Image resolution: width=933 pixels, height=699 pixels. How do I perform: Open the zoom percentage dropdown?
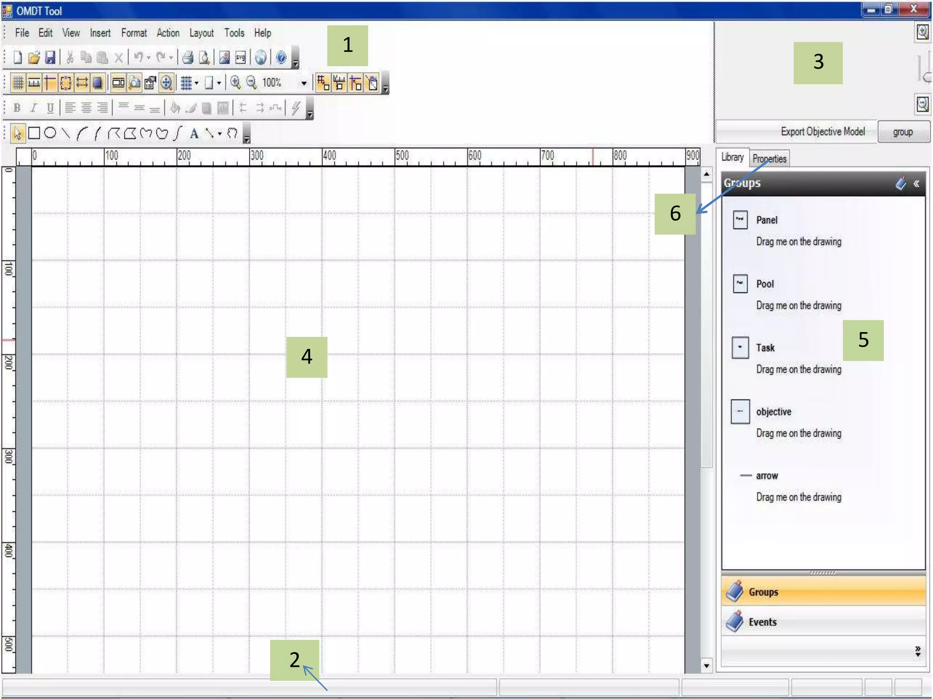pos(304,83)
